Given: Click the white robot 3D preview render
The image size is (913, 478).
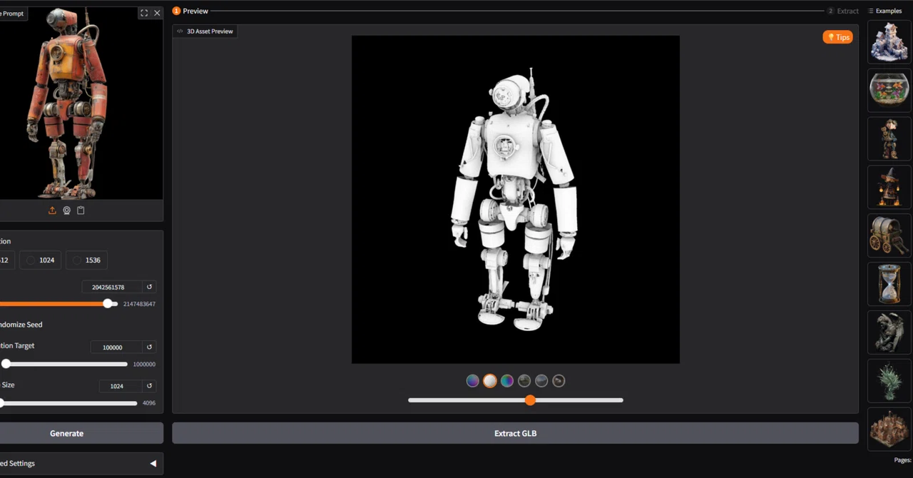Looking at the screenshot, I should (x=515, y=200).
